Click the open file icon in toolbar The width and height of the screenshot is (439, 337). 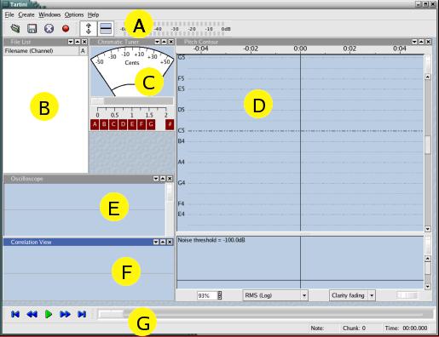[x=15, y=28]
